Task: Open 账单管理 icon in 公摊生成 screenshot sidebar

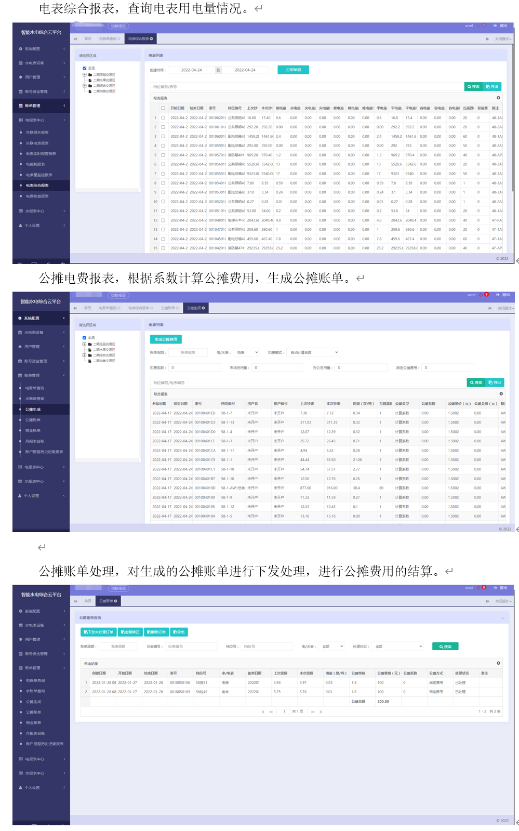Action: 20,375
